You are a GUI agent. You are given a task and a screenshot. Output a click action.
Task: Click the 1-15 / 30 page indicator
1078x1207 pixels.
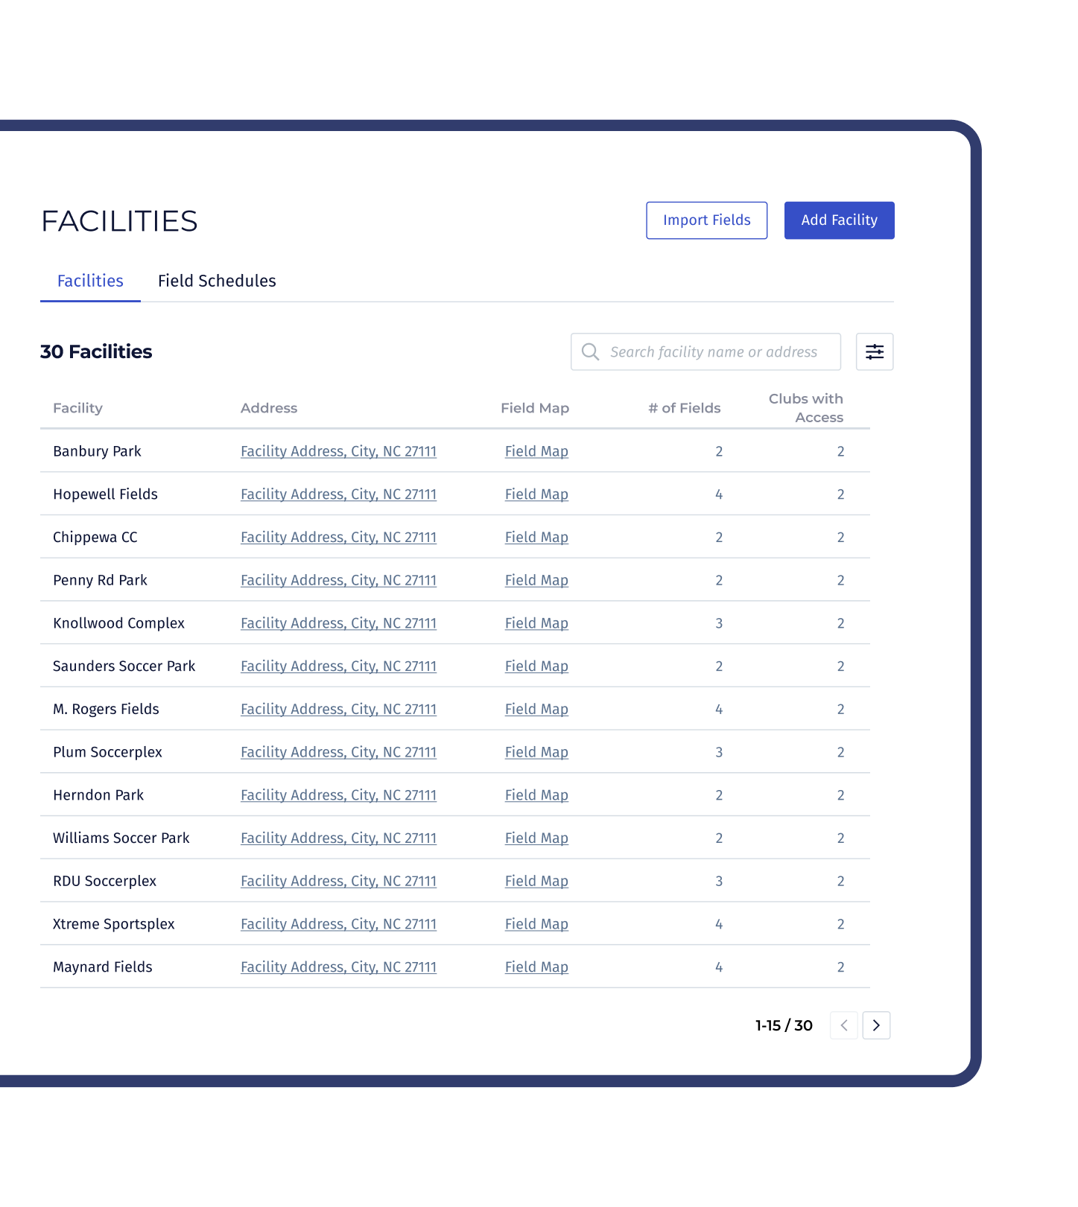[784, 1025]
